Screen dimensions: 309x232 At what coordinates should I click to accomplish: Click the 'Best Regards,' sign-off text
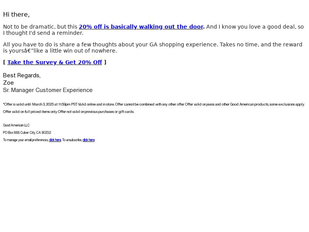(x=22, y=75)
